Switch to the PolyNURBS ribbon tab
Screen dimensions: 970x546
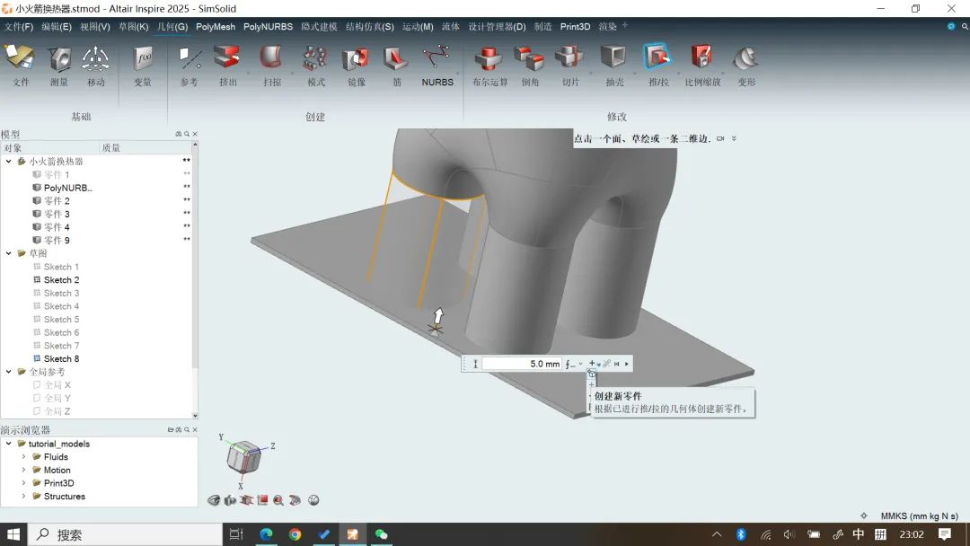point(268,27)
